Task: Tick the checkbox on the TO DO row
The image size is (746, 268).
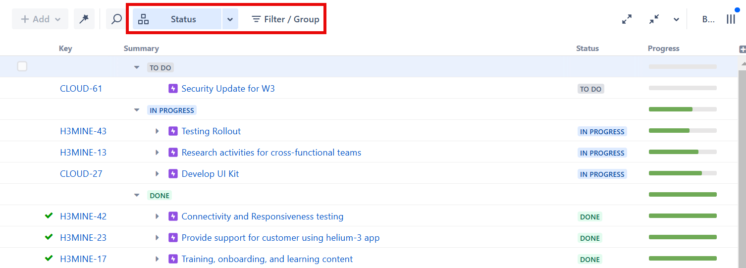Action: pyautogui.click(x=22, y=66)
